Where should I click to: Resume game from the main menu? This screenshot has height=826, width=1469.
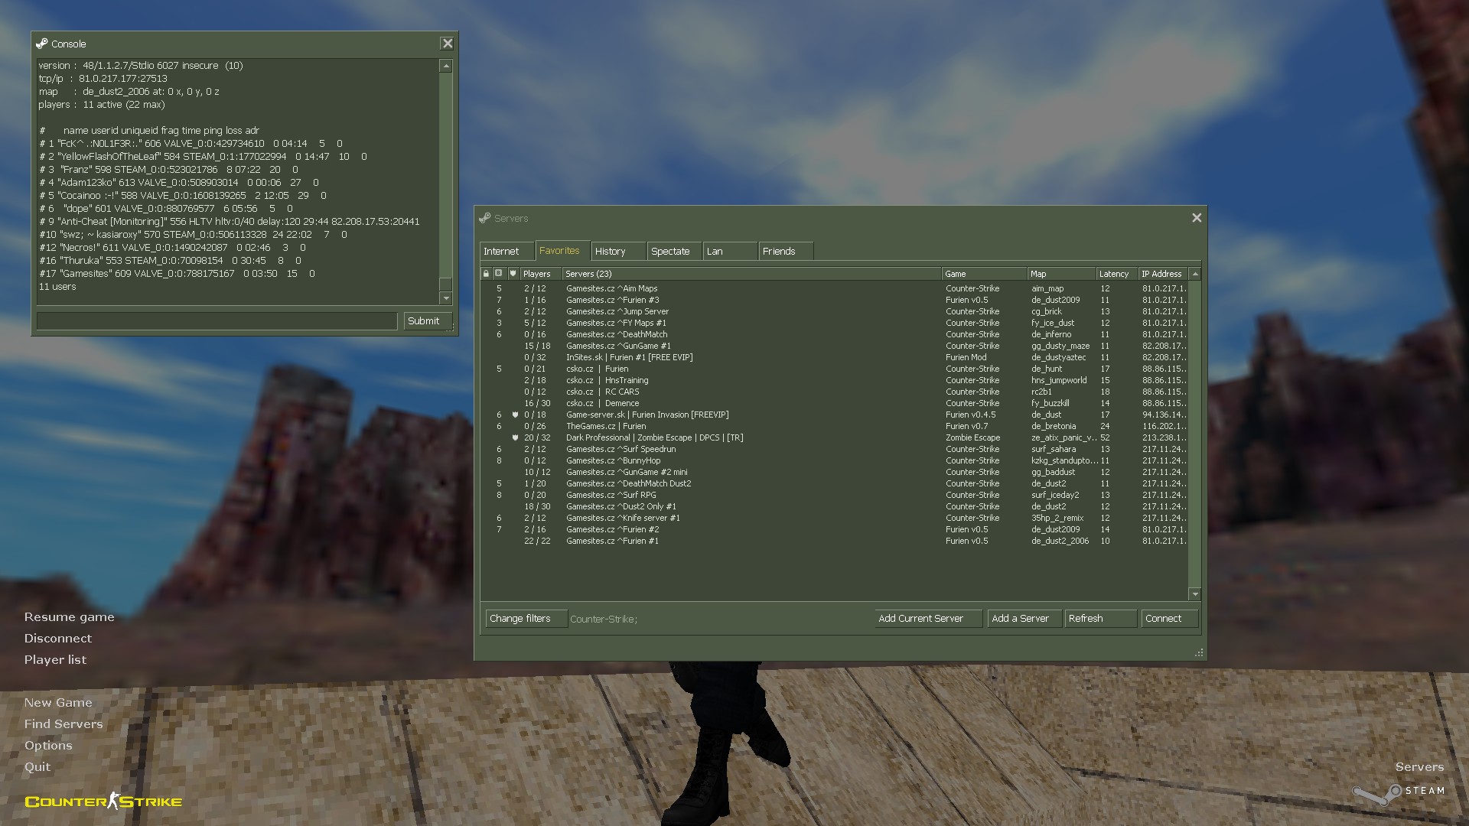69,616
